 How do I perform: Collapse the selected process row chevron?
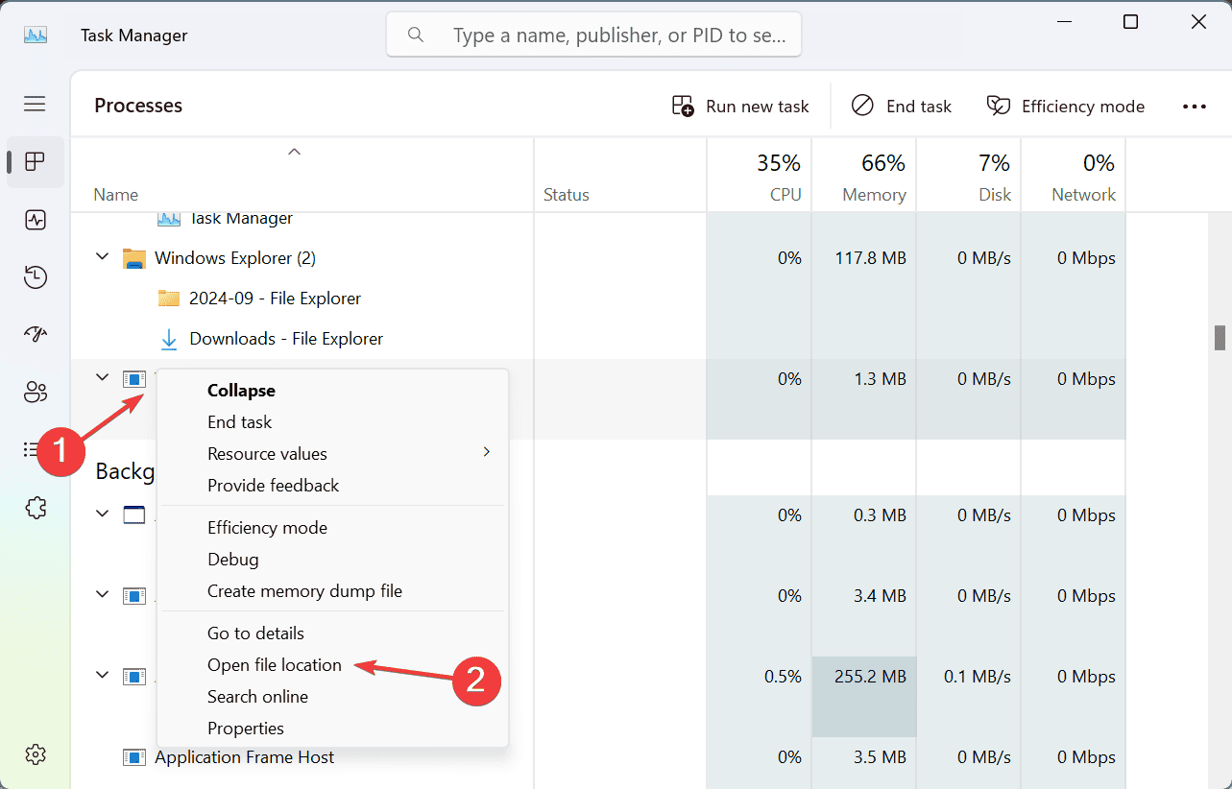pyautogui.click(x=102, y=378)
